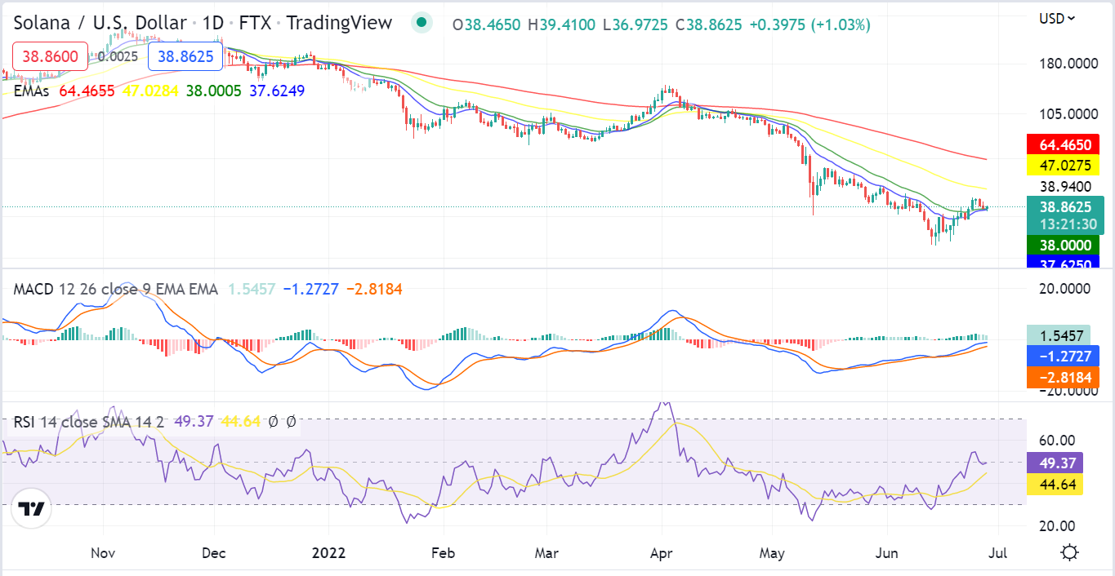Click the current price 38.8625 countdown label
This screenshot has height=576, width=1115.
click(1065, 215)
